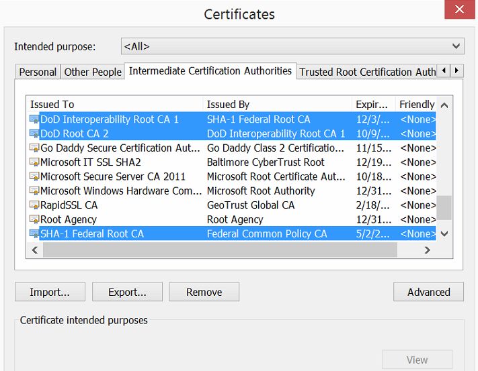Click certificate icon beside DoD Root CA 2

(x=34, y=134)
